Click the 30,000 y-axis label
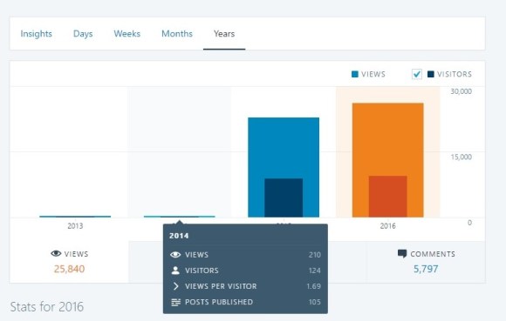 462,91
